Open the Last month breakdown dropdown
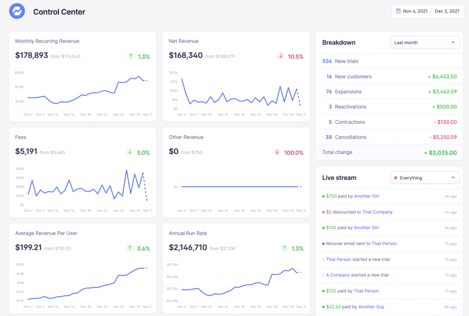 click(x=425, y=42)
